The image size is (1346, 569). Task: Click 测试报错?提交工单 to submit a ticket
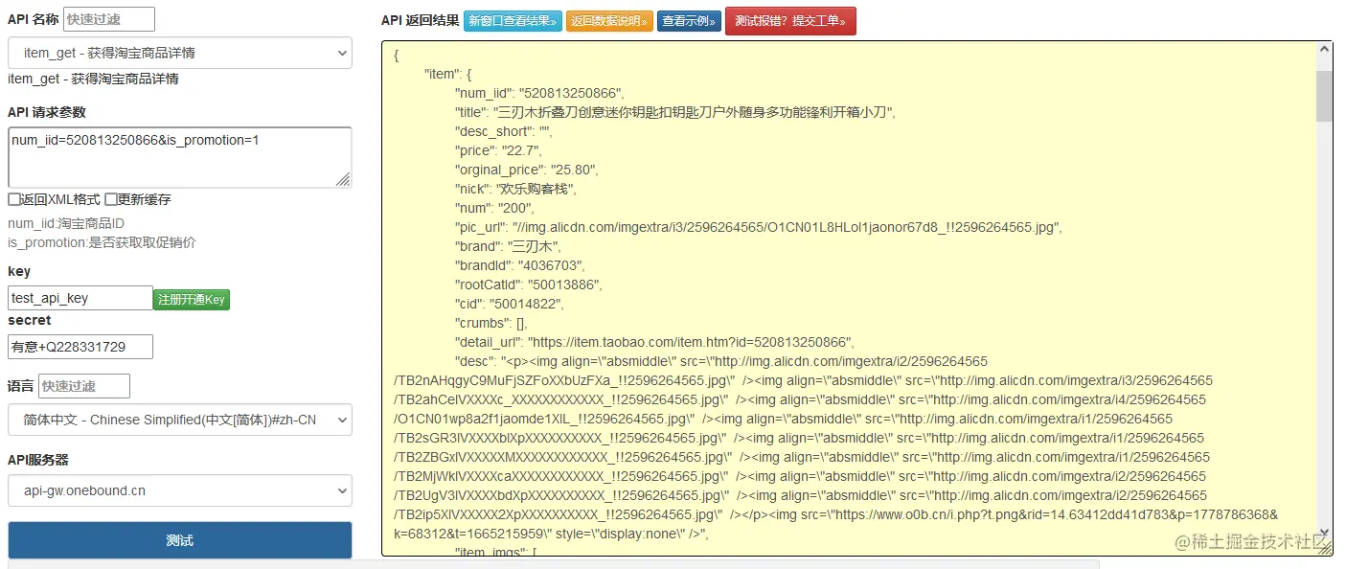(790, 20)
